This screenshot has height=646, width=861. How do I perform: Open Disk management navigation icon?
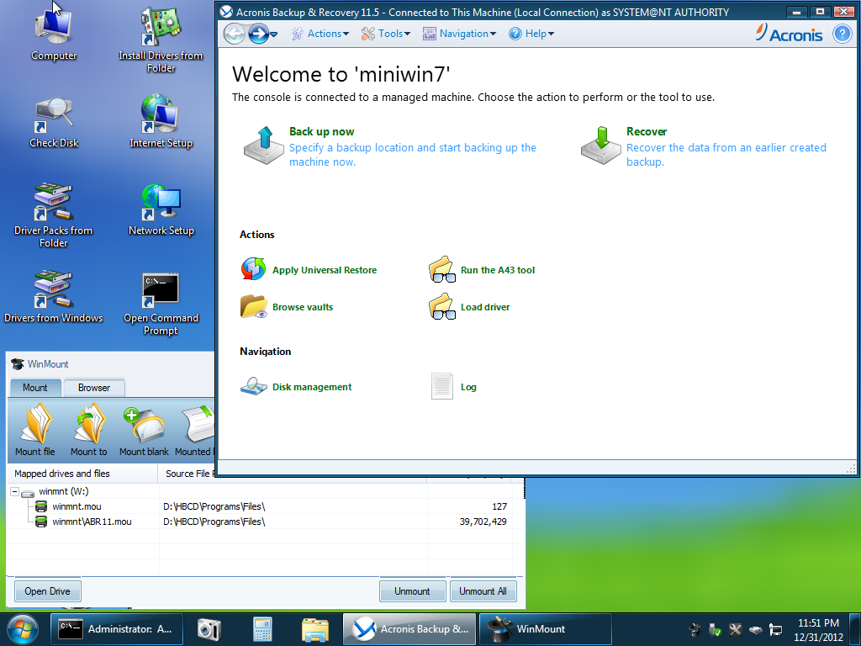pyautogui.click(x=253, y=387)
